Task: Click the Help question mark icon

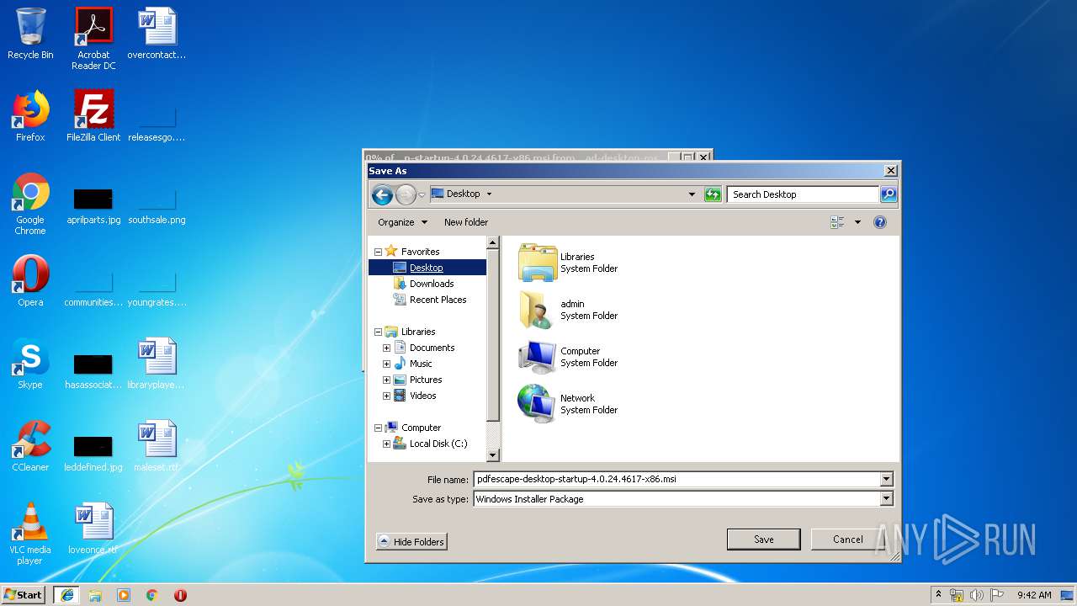Action: (x=880, y=222)
